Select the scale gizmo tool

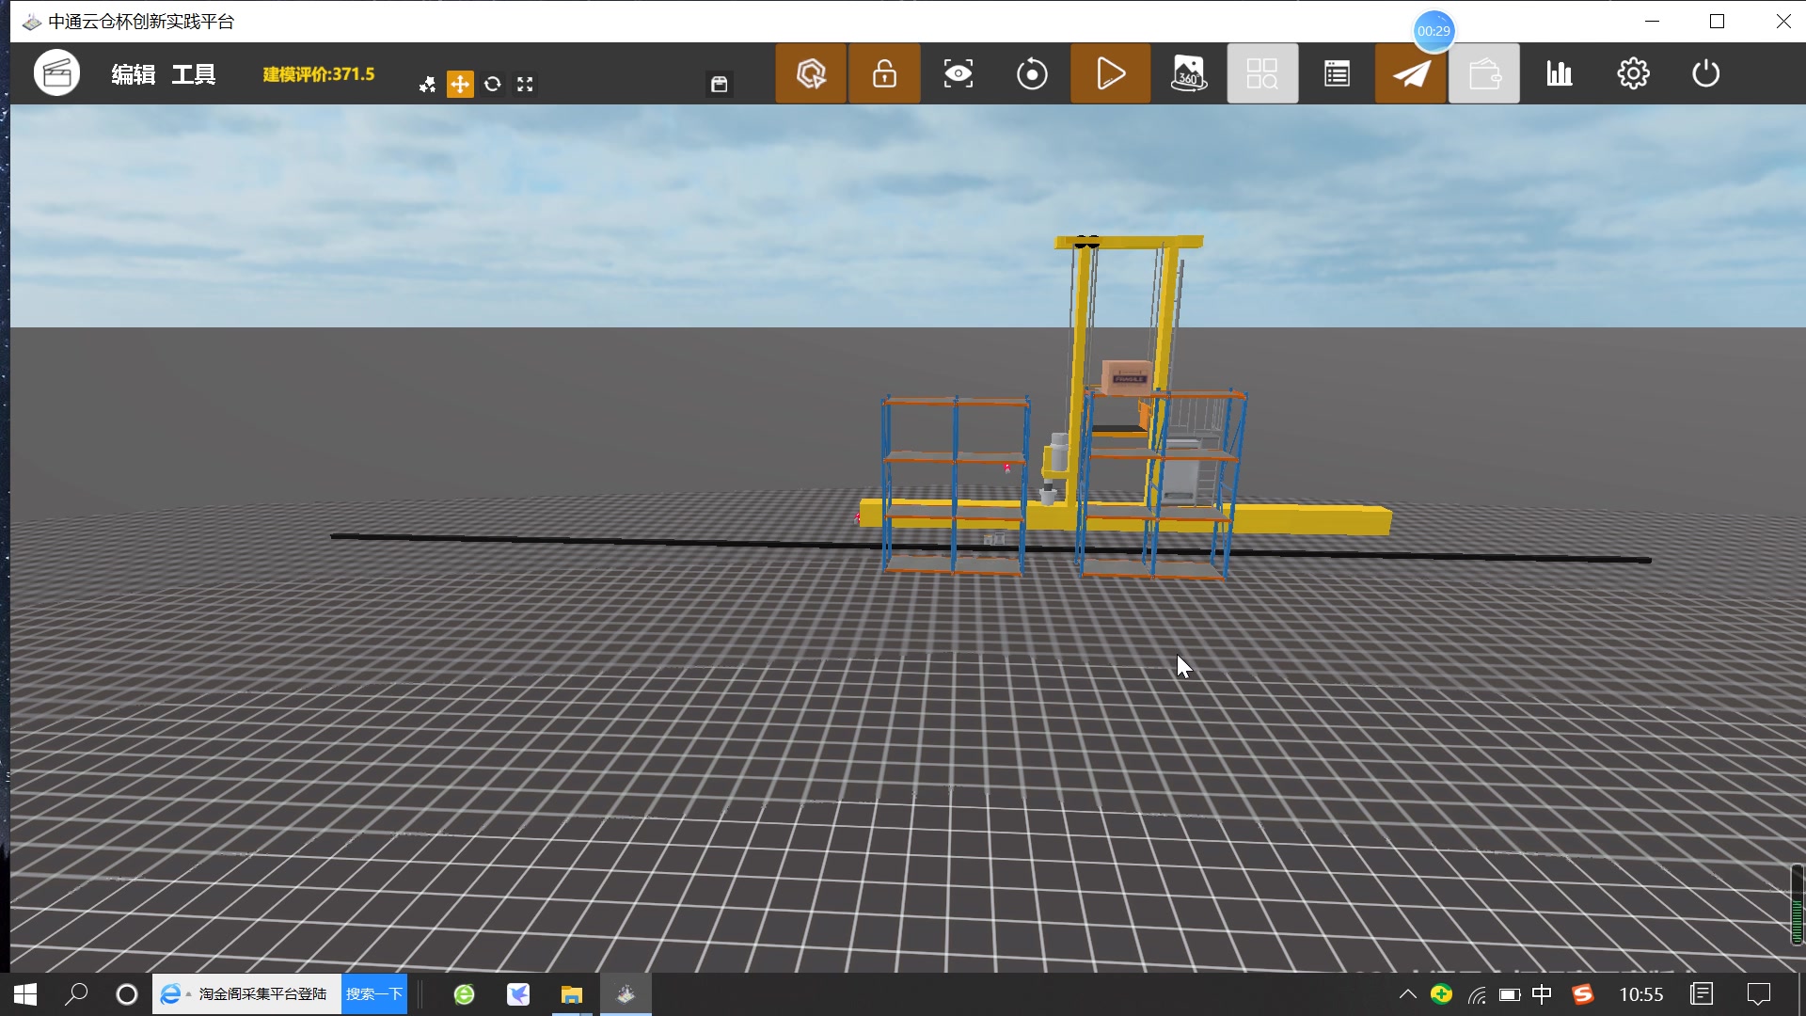[525, 85]
